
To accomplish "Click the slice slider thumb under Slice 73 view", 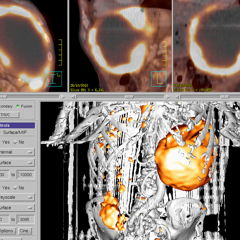I will pos(225,97).
